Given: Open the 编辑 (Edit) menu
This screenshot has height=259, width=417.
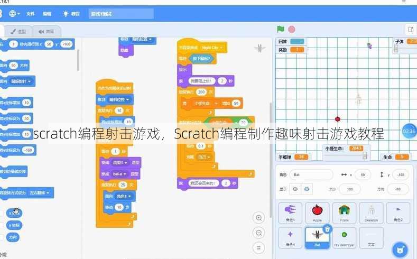Looking at the screenshot, I should [x=47, y=14].
